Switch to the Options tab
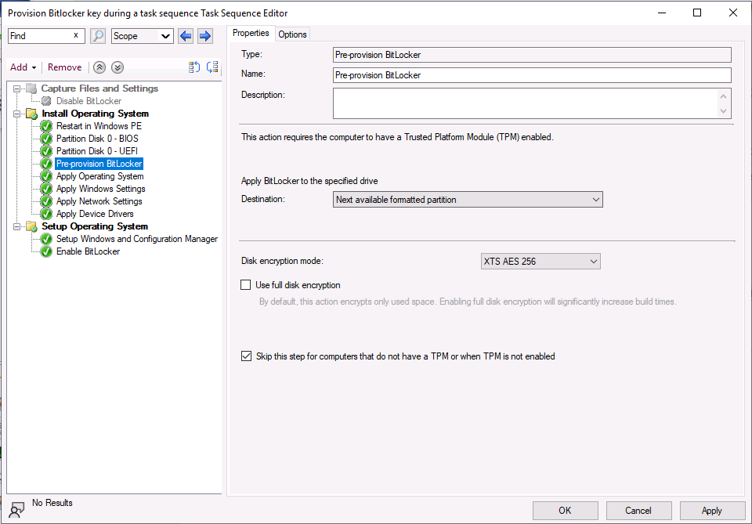Screen dimensions: 752x524 point(292,34)
